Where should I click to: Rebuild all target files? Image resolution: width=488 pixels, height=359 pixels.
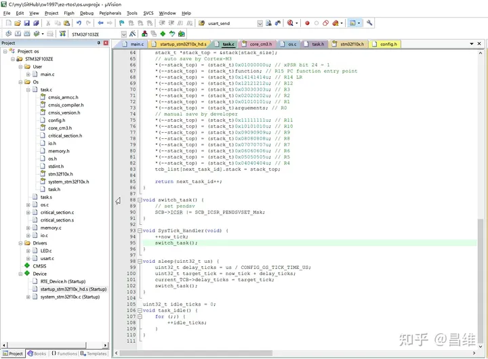coord(27,34)
